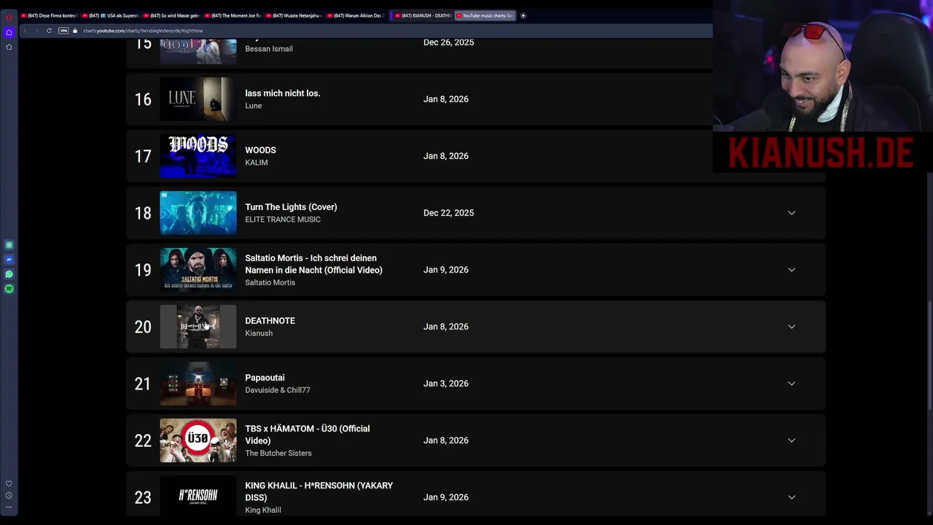Viewport: 933px width, 525px height.
Task: Switch to 'Warum Albion Das' tab
Action: click(x=355, y=15)
